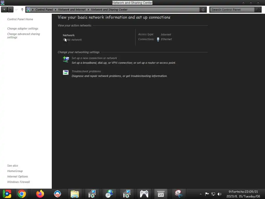265x199 pixels.
Task: Click the Public network label
Action: pyautogui.click(x=72, y=40)
